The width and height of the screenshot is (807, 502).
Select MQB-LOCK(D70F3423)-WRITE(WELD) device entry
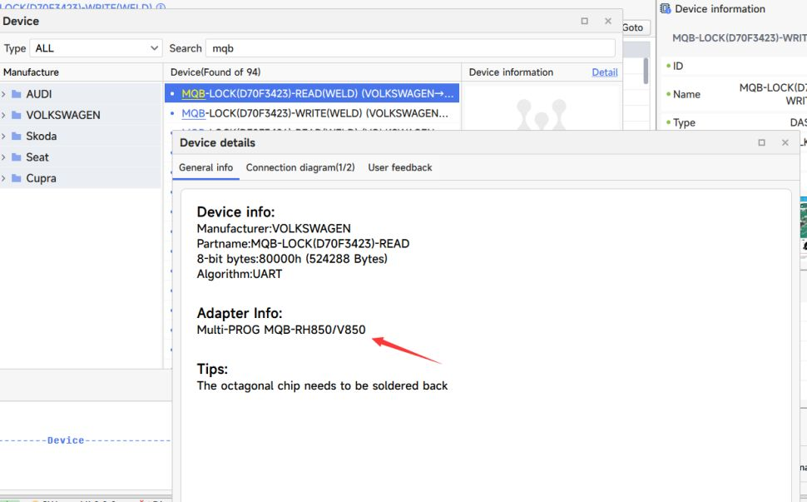click(312, 113)
